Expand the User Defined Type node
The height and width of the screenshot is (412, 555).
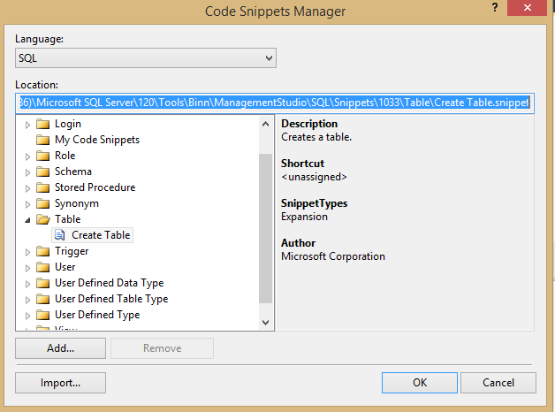(27, 316)
